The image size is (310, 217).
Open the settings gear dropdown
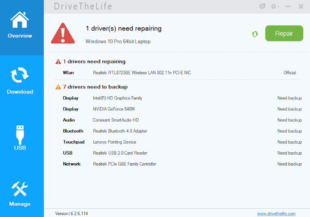(x=274, y=6)
